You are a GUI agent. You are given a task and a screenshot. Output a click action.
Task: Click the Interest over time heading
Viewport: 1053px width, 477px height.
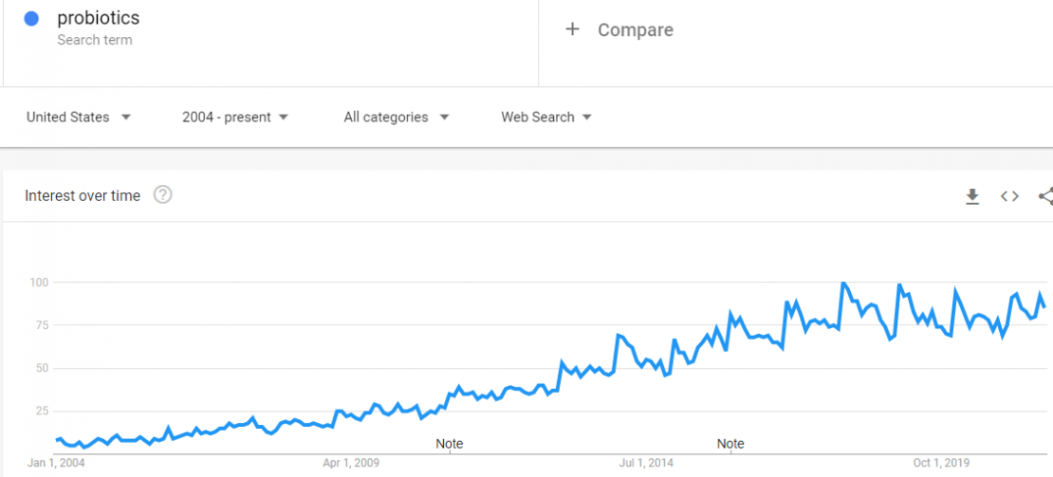tap(83, 195)
